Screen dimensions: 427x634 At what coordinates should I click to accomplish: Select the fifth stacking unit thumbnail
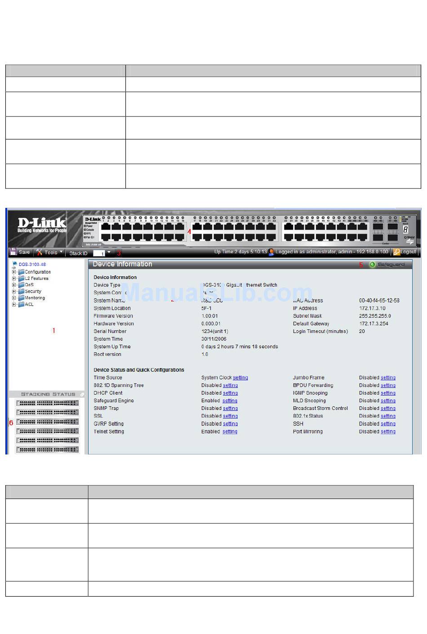[47, 441]
